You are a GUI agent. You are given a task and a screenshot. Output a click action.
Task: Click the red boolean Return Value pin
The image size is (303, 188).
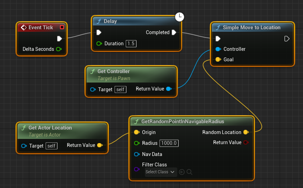[x=246, y=142]
